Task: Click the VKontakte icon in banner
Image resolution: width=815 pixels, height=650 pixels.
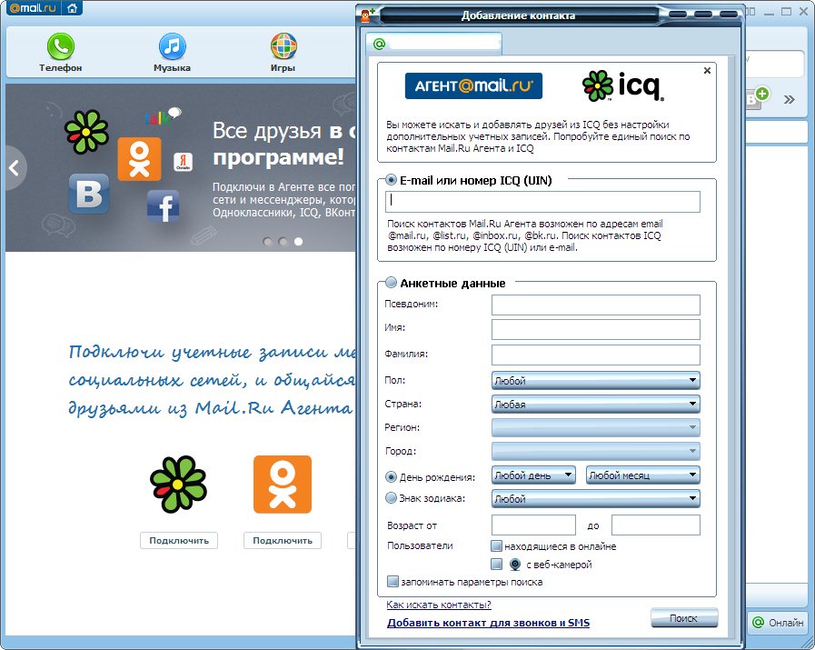Action: coord(89,194)
